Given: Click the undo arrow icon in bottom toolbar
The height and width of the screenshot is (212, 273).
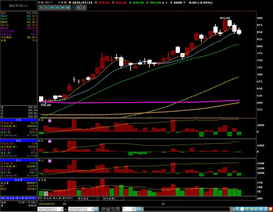Looking at the screenshot, I should (256, 209).
